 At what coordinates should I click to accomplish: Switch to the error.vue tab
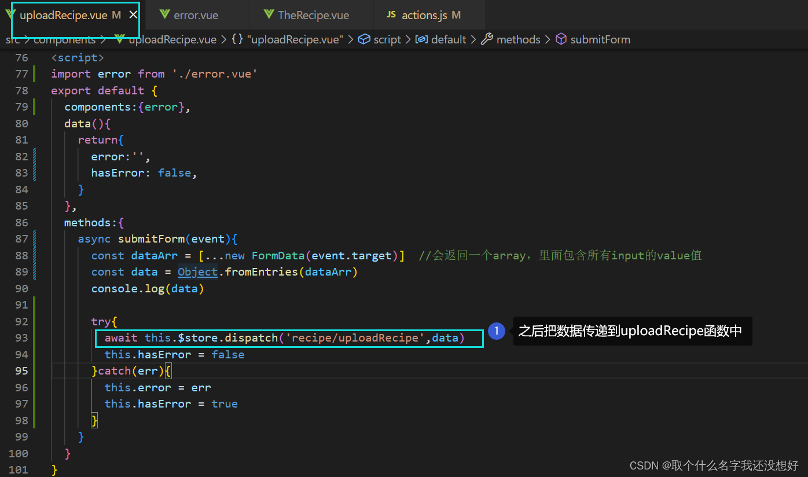pyautogui.click(x=196, y=15)
